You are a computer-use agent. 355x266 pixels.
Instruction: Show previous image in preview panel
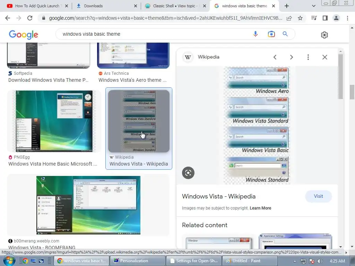tap(275, 57)
